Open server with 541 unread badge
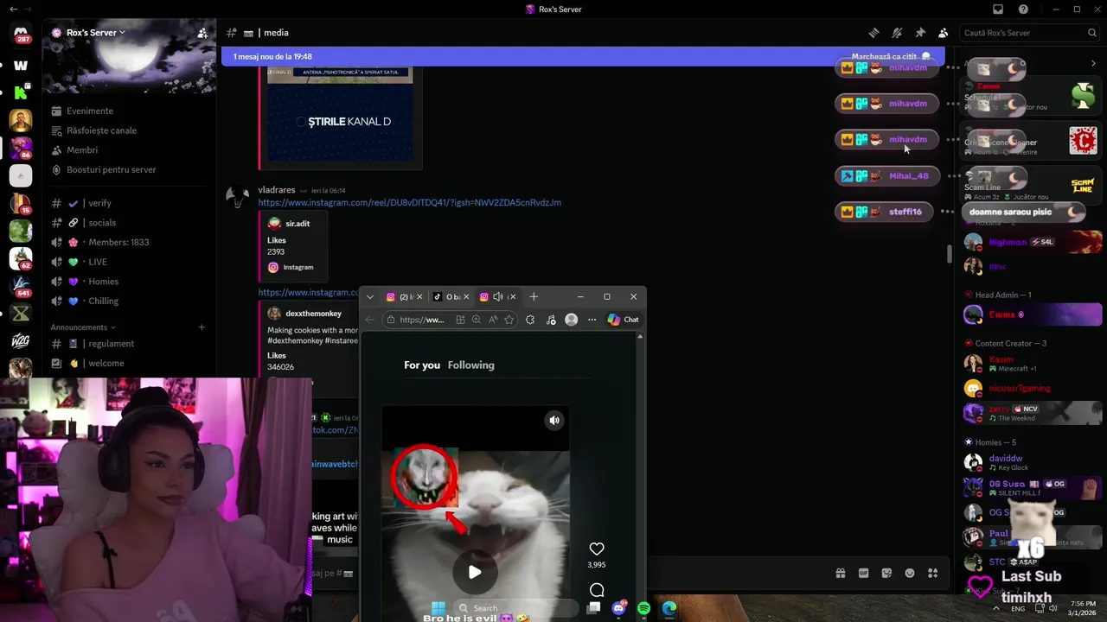The image size is (1107, 622). pyautogui.click(x=21, y=286)
